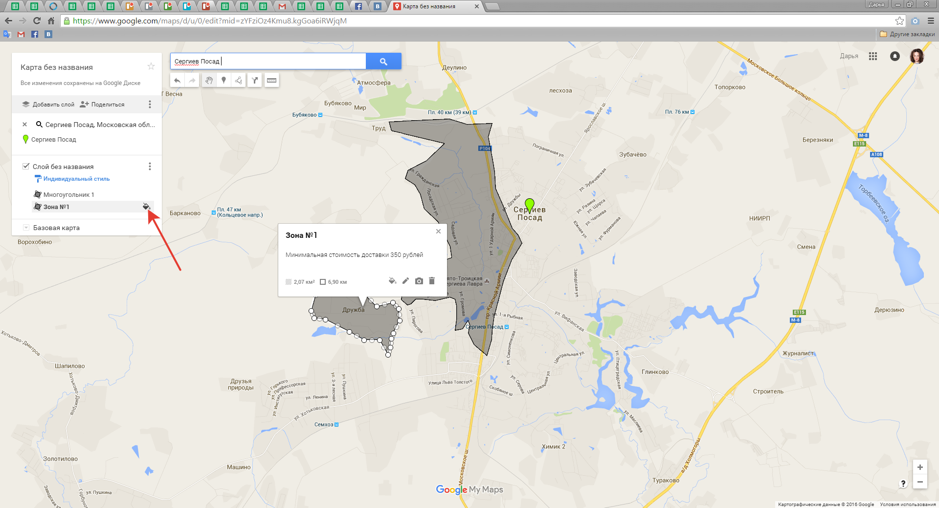Open the VK bookmark in bookmarks bar

pos(48,34)
